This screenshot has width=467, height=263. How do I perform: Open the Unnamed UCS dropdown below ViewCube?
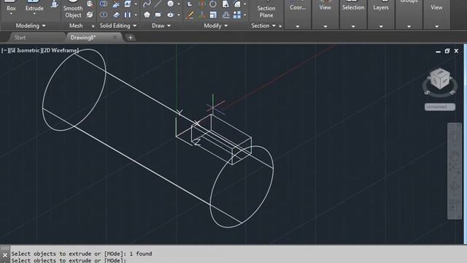point(440,107)
